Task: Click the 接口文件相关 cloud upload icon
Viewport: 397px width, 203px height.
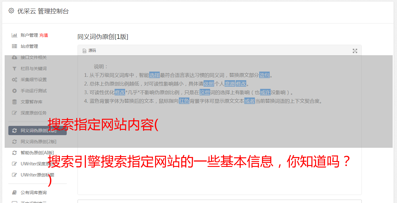Action: click(x=14, y=57)
